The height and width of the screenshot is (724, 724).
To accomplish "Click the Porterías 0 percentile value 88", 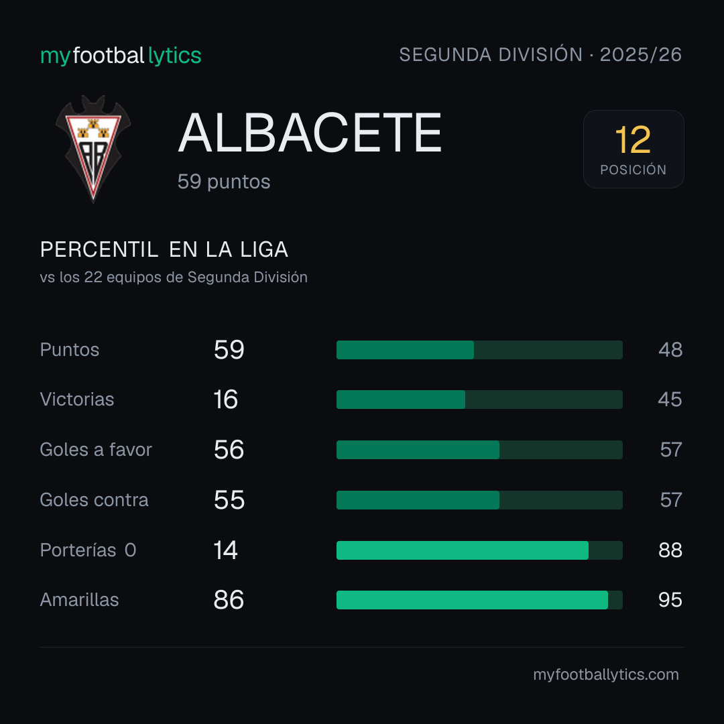I will (670, 550).
